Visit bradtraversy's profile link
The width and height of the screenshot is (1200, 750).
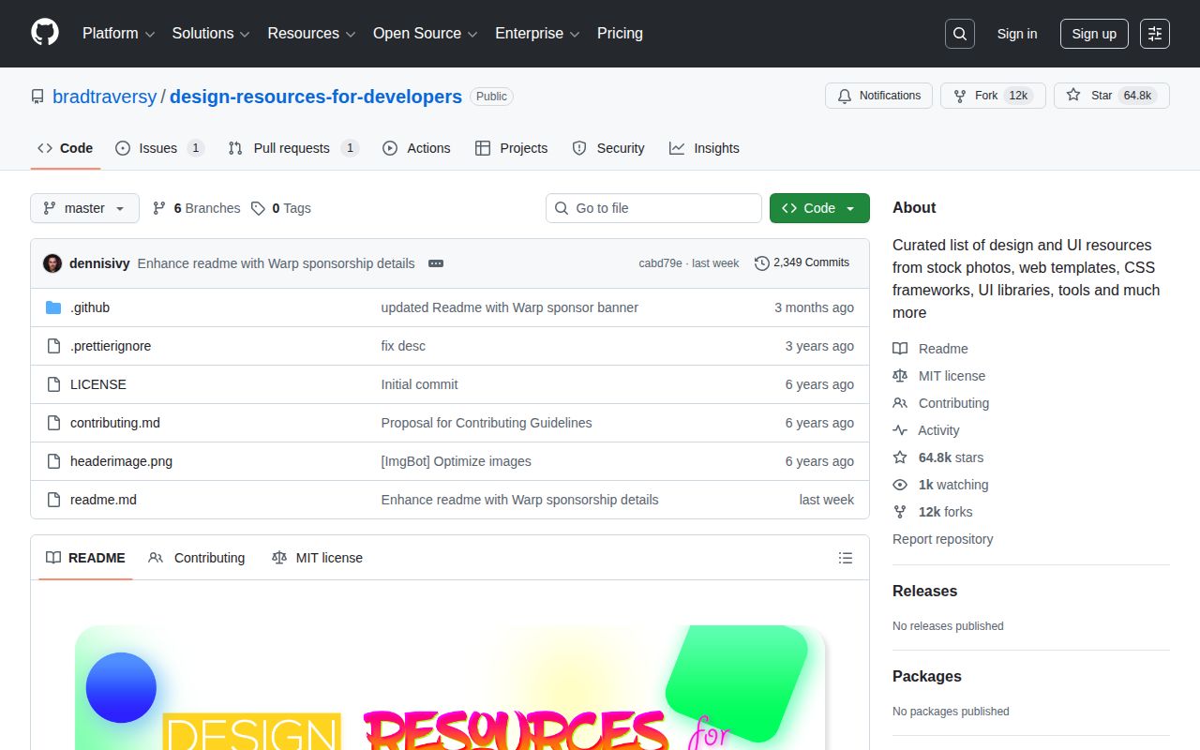(104, 97)
